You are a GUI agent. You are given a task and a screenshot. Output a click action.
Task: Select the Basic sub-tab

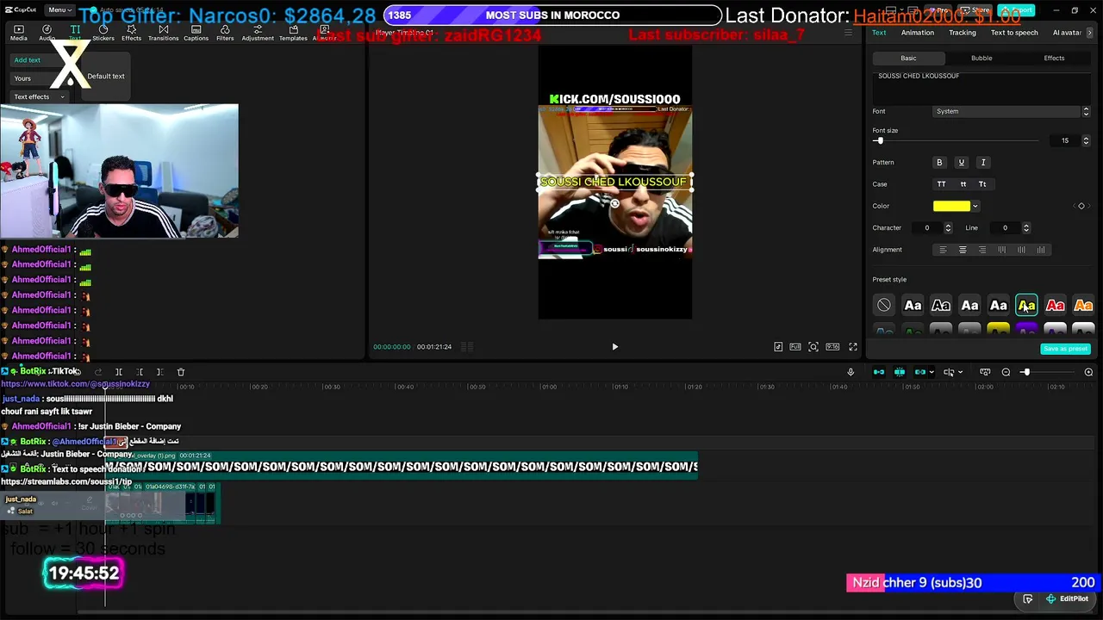point(908,59)
